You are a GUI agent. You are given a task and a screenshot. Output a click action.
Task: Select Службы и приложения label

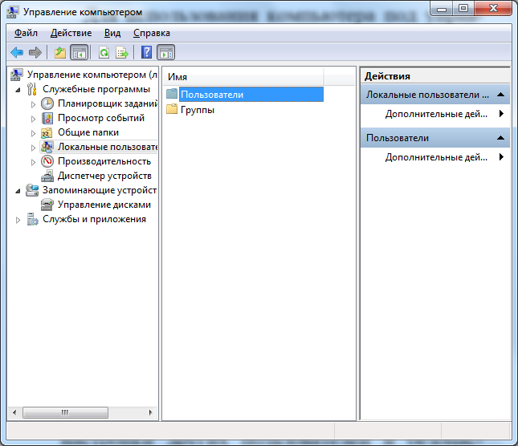click(94, 219)
